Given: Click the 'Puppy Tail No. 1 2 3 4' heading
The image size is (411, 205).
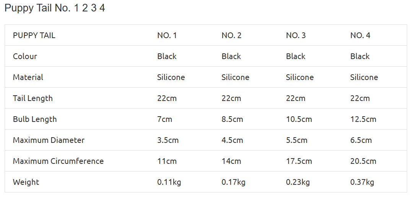Looking at the screenshot, I should pos(55,8).
